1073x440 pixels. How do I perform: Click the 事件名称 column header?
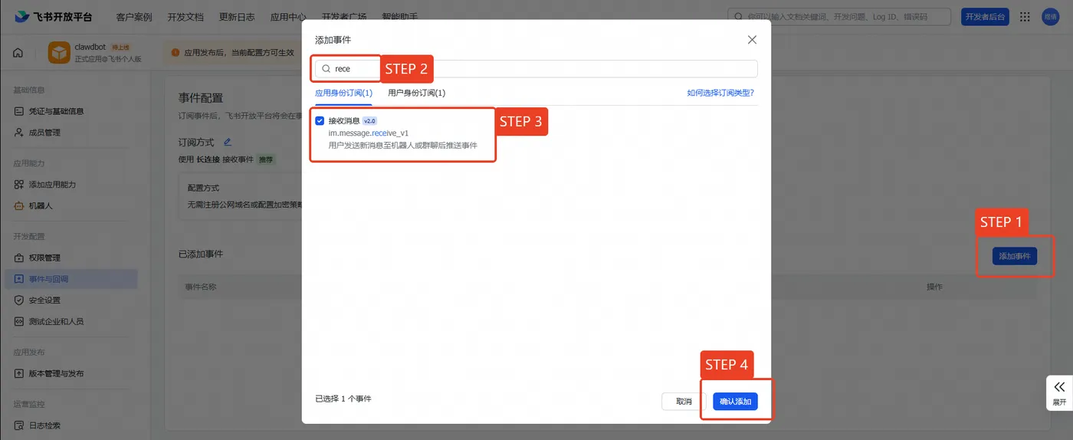pos(201,287)
